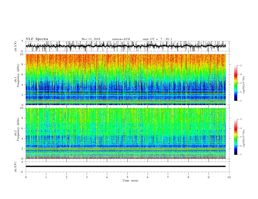
Task: Click the ch.1 PSD color bar
Action: [236, 83]
